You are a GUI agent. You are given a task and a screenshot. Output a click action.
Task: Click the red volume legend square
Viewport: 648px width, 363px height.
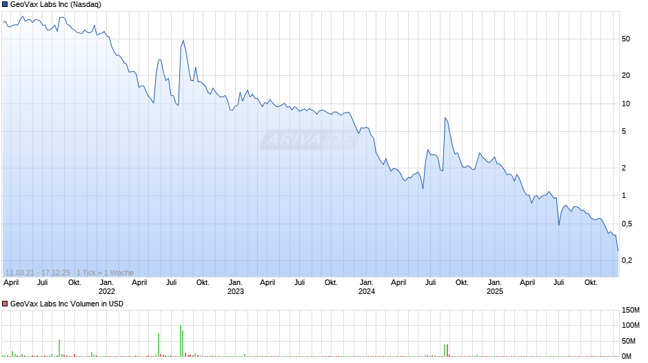pos(5,304)
